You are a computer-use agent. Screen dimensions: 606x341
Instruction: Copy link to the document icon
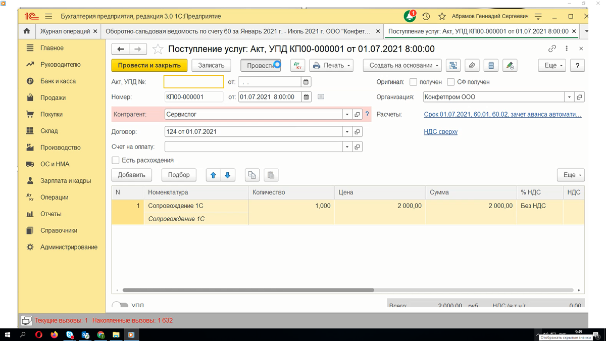tap(552, 49)
